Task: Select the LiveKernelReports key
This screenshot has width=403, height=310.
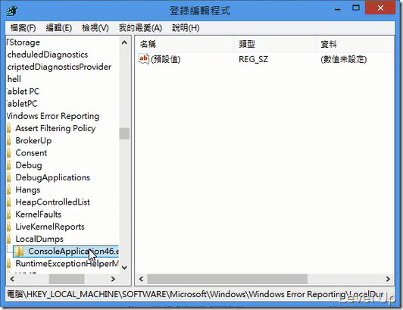Action: pyautogui.click(x=50, y=227)
